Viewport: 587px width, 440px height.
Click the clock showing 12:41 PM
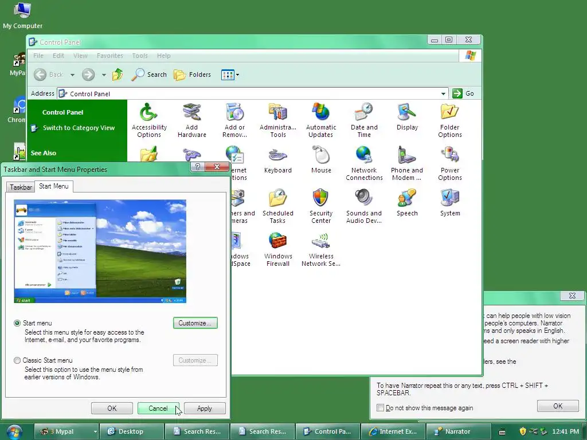pyautogui.click(x=565, y=431)
